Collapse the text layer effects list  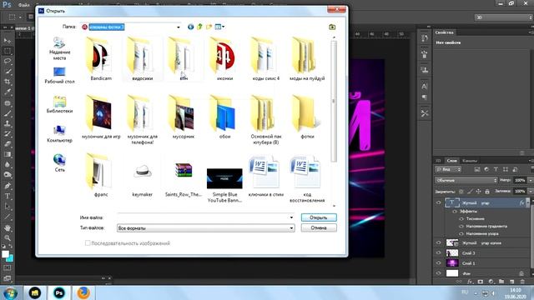[527, 202]
